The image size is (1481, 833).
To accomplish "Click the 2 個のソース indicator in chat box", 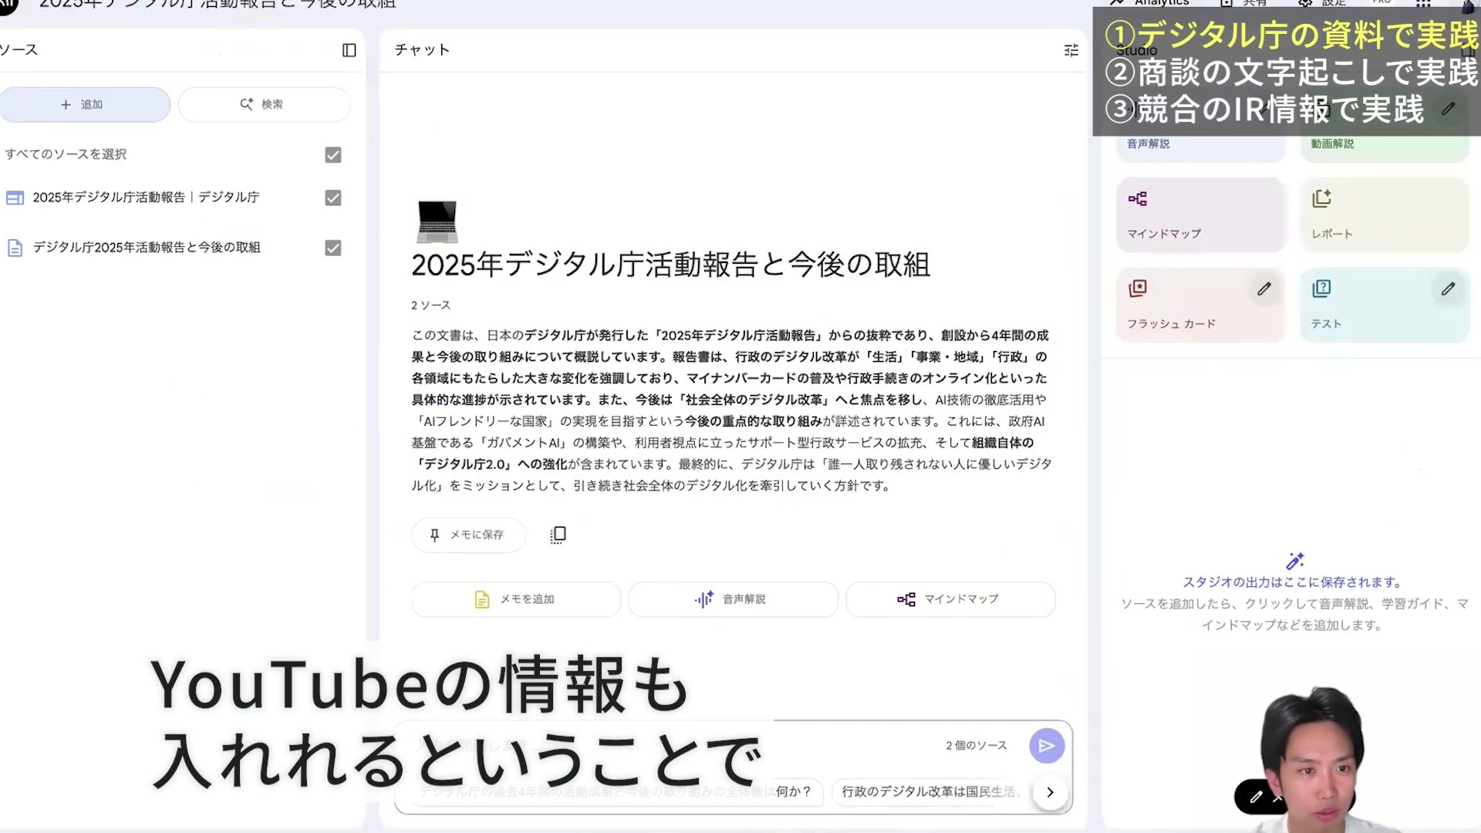I will coord(977,746).
